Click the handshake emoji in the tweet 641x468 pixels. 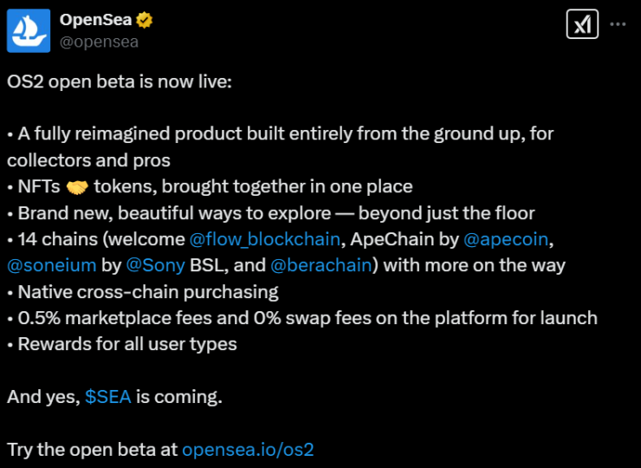tap(77, 187)
